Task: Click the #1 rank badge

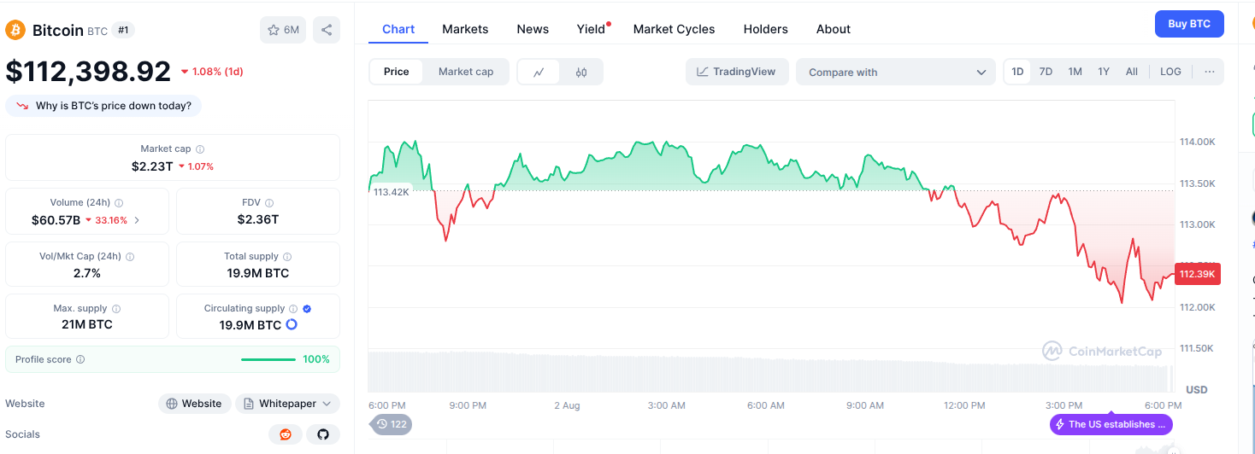Action: pyautogui.click(x=124, y=30)
